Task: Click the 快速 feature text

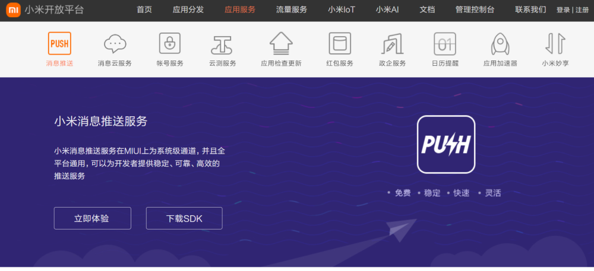Action: [462, 193]
